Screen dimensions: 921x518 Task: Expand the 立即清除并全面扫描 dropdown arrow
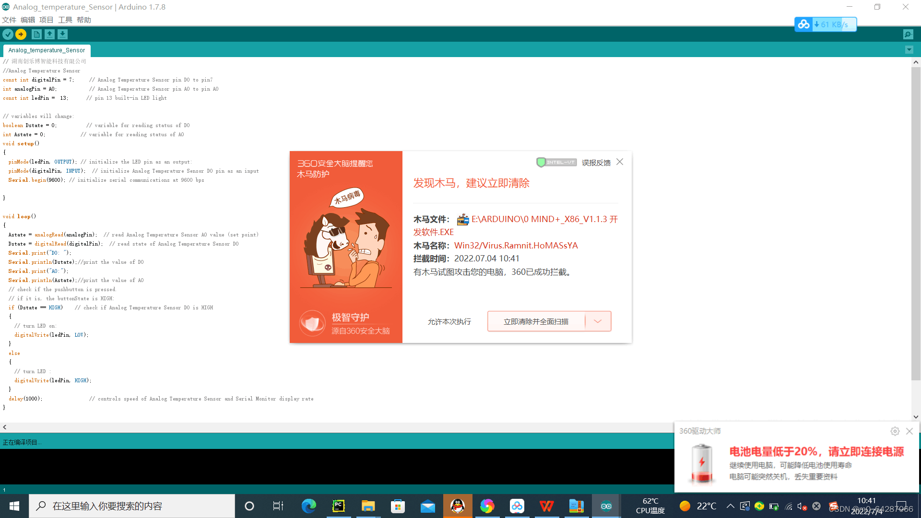(x=598, y=321)
